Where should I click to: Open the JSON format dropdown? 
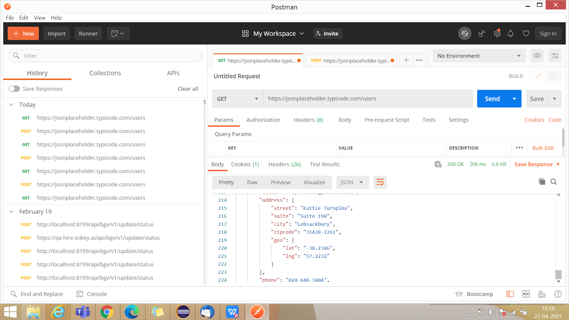coord(352,182)
